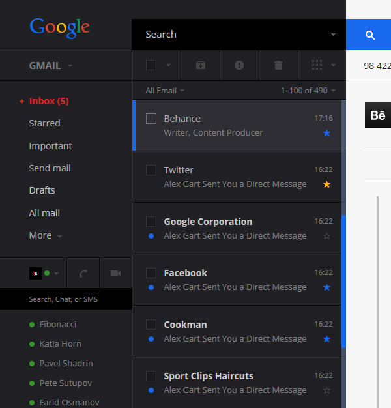Open the chat status dropdown arrow
391x408 pixels.
[x=57, y=274]
